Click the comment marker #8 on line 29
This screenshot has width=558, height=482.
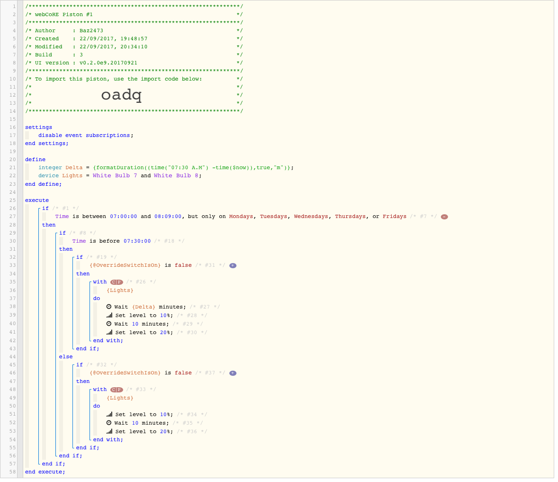(x=82, y=233)
